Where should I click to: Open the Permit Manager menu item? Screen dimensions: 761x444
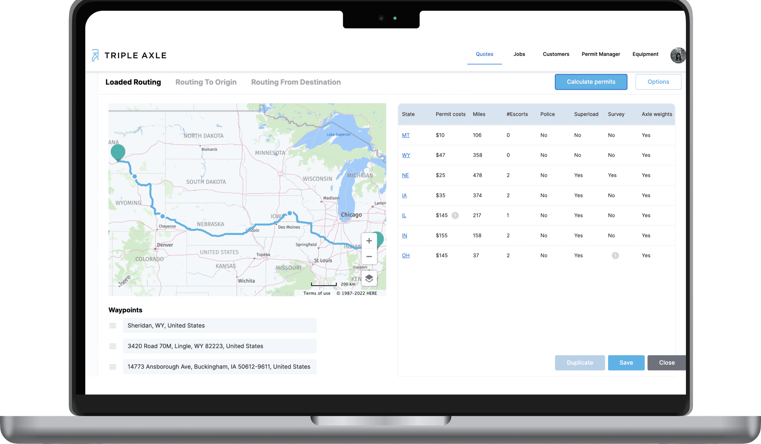point(601,54)
